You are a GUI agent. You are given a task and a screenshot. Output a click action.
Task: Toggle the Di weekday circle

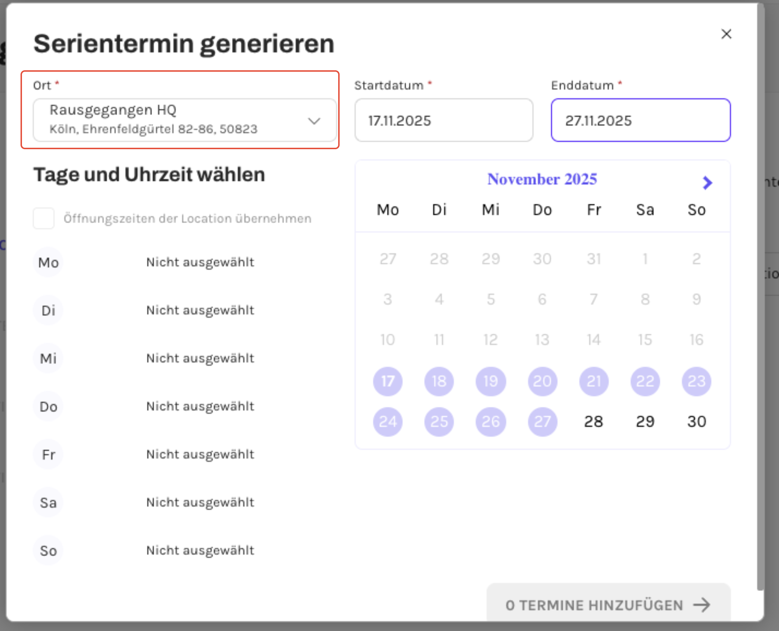48,310
